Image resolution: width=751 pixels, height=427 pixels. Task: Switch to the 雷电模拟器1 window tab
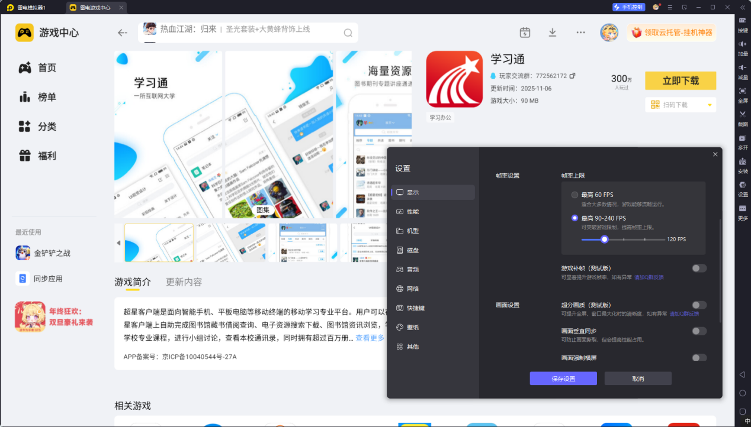pyautogui.click(x=31, y=7)
